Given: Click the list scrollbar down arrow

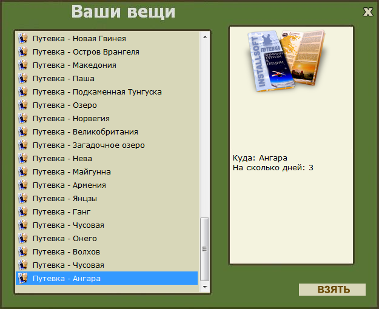Looking at the screenshot, I should (x=205, y=287).
